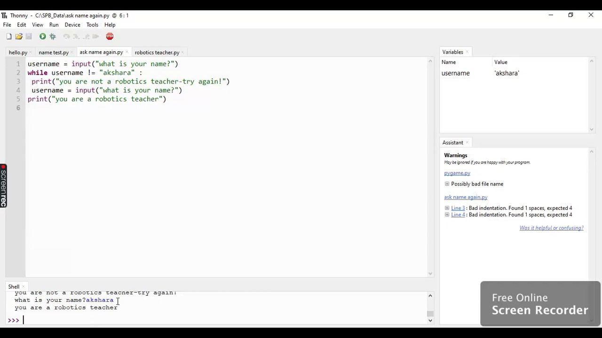The height and width of the screenshot is (338, 602).
Task: Open the 'ask name again.py' warning link
Action: click(466, 197)
